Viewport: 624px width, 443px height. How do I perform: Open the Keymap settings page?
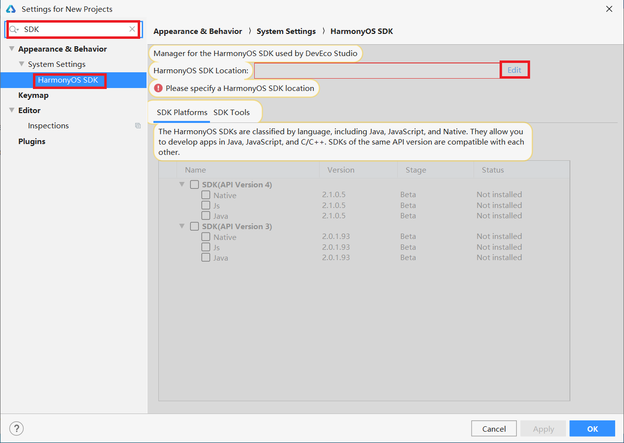tap(33, 95)
